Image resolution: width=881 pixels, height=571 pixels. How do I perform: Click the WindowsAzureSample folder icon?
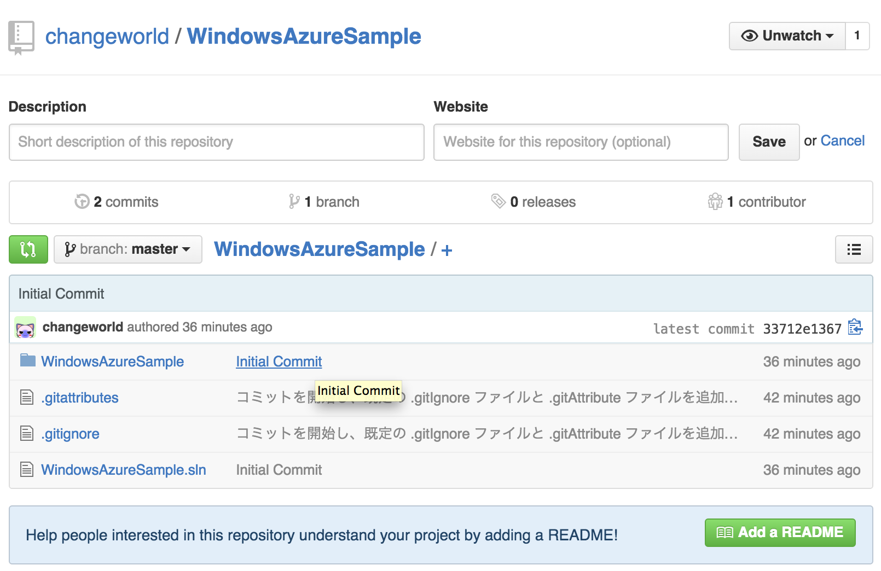point(27,360)
